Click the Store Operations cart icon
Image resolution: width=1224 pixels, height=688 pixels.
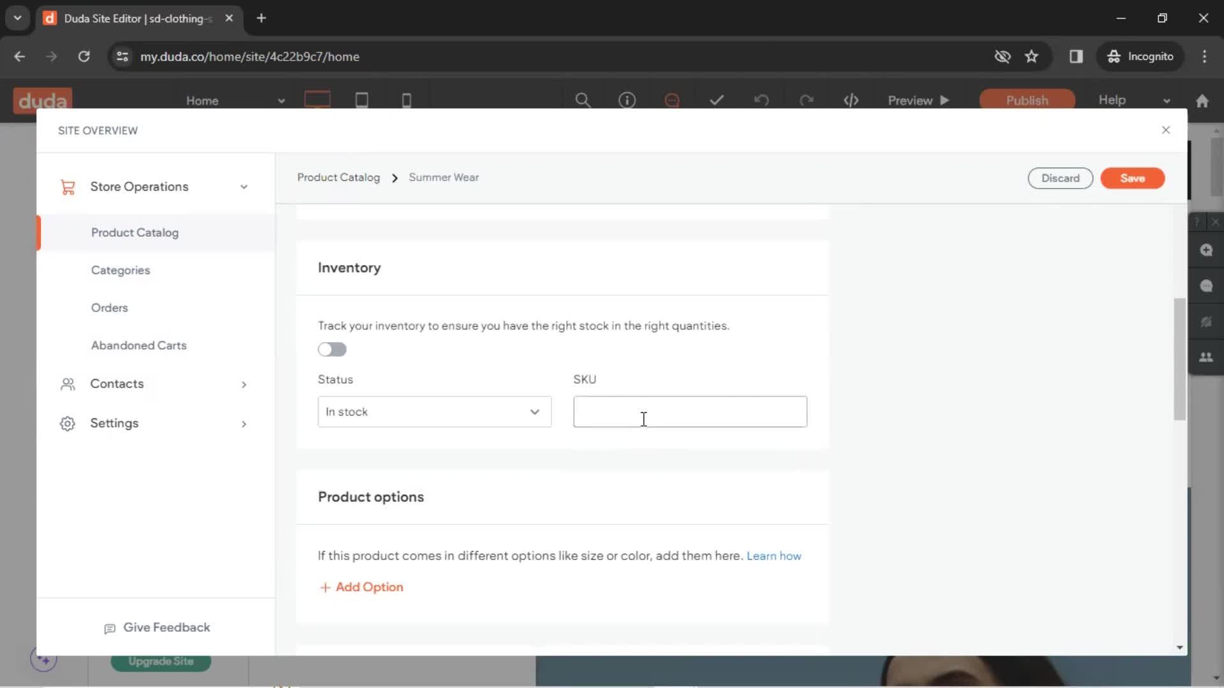tap(68, 187)
